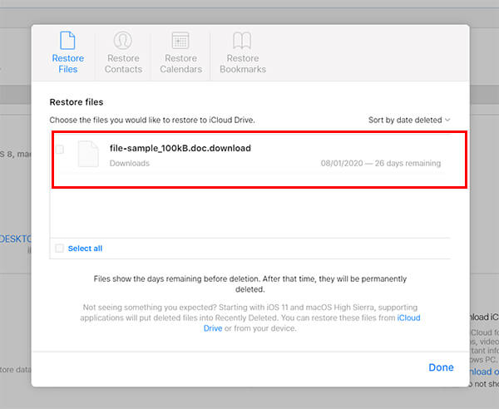This screenshot has height=409, width=499.
Task: Click the 08/01/2020 — 26 days remaining text
Action: pos(381,163)
